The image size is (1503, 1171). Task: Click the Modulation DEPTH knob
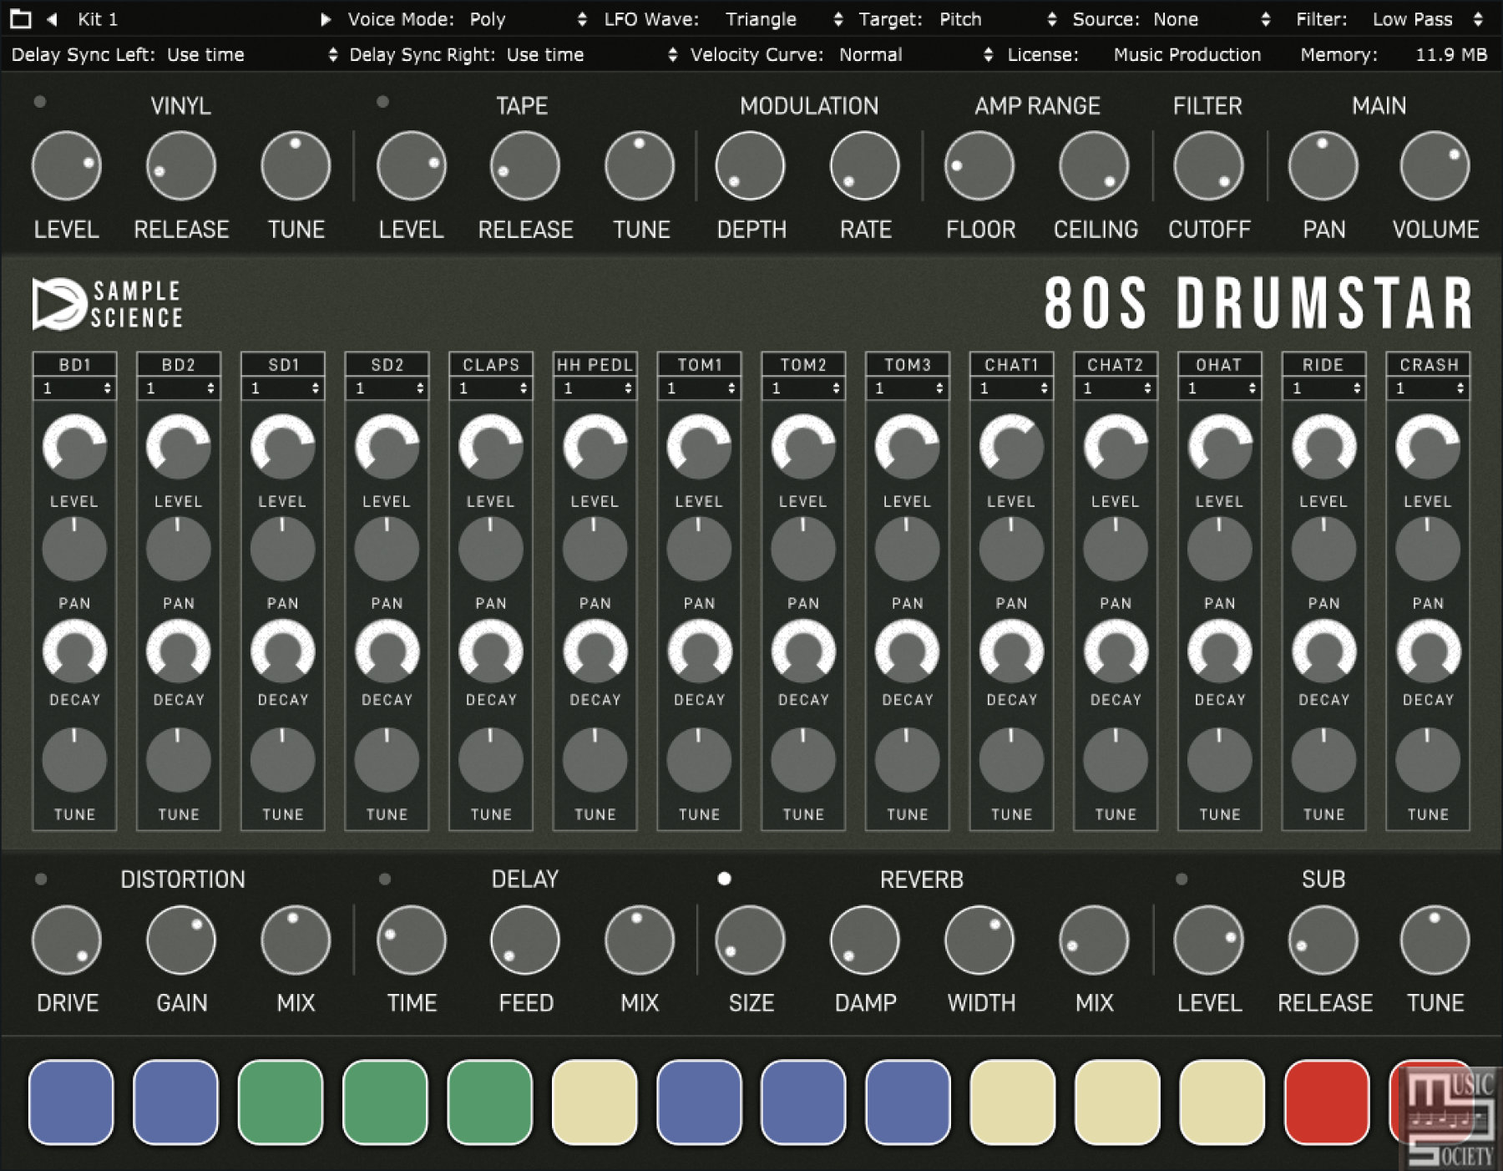click(x=750, y=165)
